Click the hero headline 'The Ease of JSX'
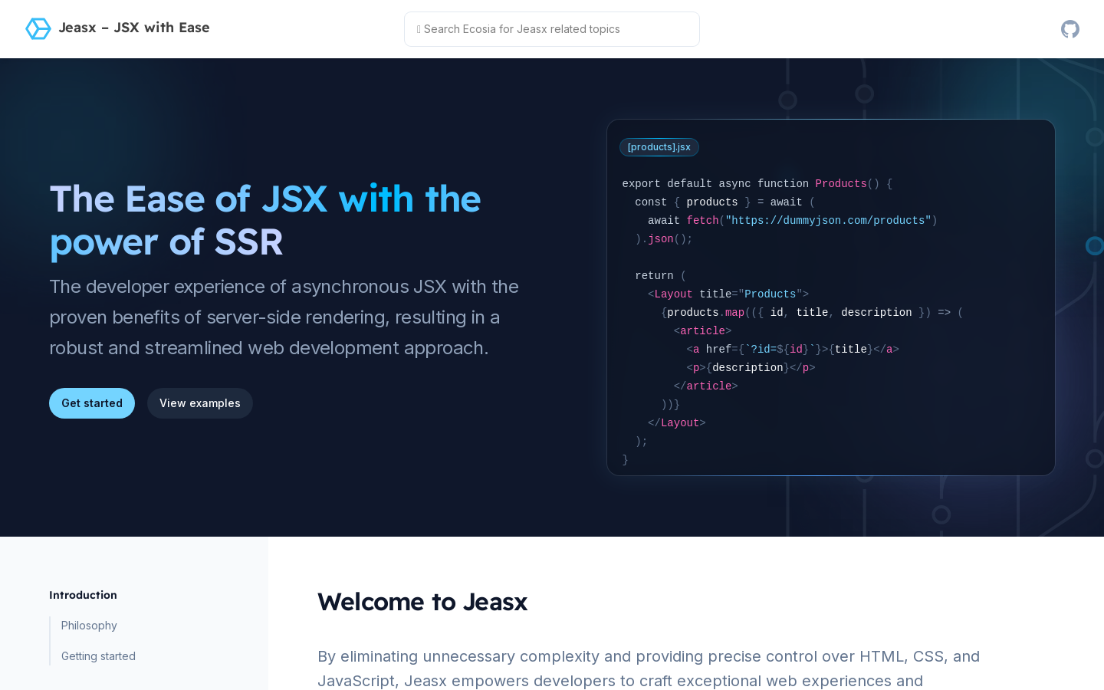The image size is (1104, 690). coord(265,221)
